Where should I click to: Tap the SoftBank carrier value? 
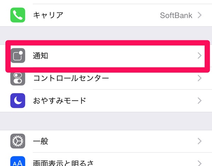(x=176, y=15)
